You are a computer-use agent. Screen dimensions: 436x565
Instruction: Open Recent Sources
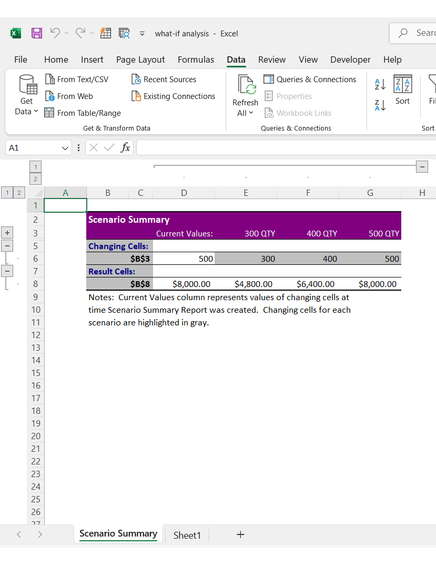click(164, 80)
